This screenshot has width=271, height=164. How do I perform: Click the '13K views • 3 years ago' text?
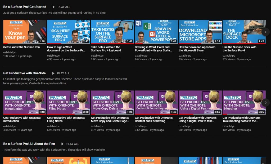17,56
